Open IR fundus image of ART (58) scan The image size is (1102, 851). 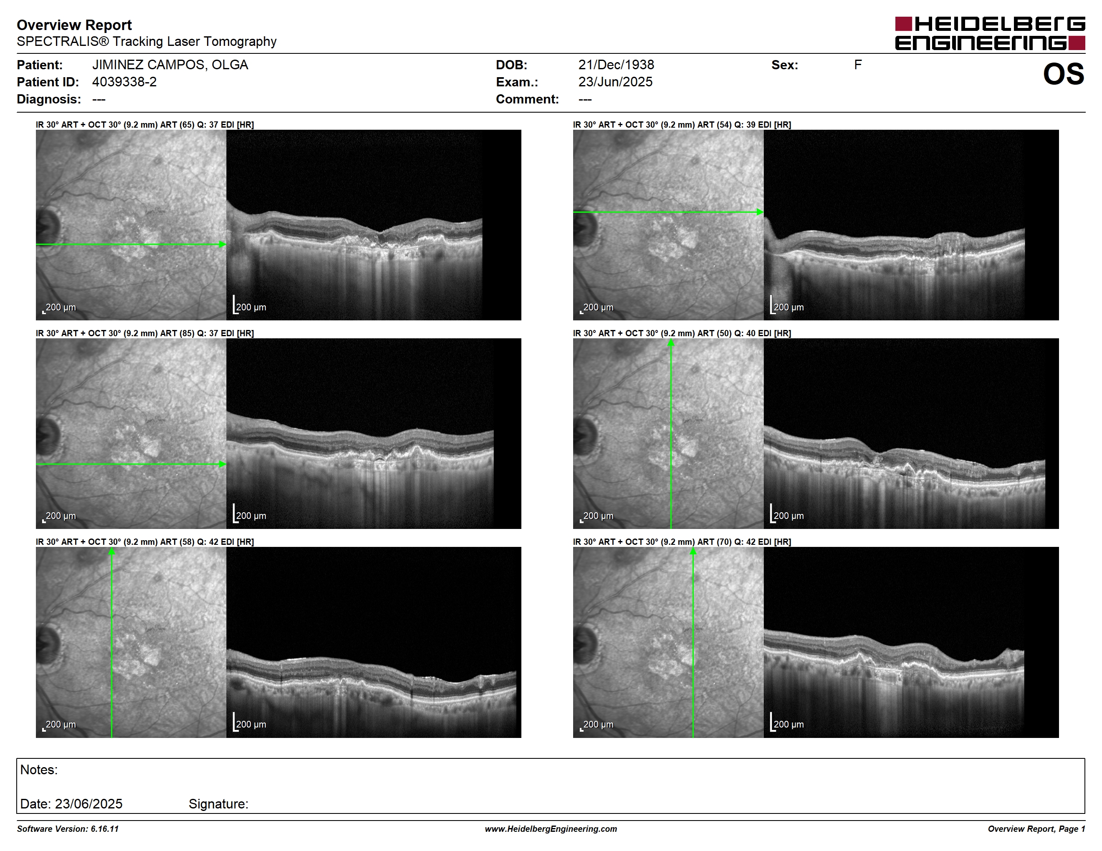[x=131, y=642]
